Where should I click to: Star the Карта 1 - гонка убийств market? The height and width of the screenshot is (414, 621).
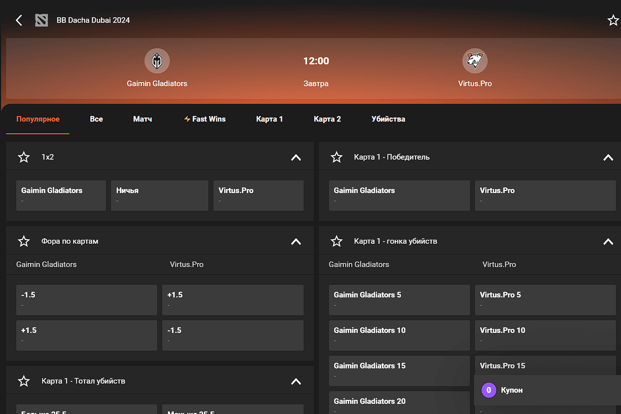[x=337, y=241]
